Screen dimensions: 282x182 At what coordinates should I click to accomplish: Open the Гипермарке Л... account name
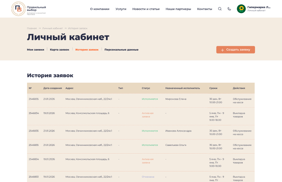point(259,7)
